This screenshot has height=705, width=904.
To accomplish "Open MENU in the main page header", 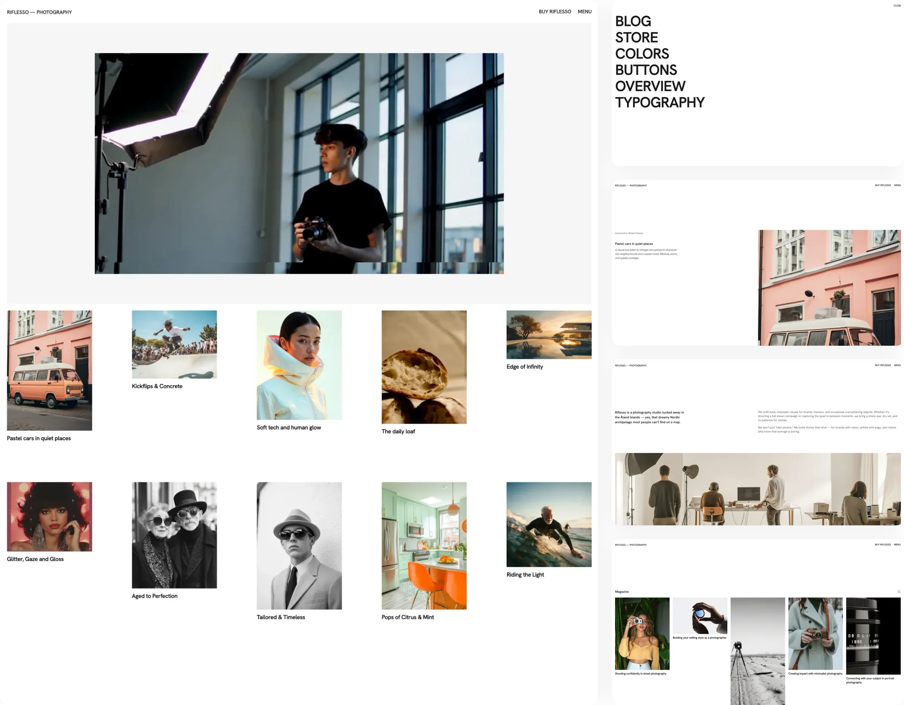I will [x=585, y=12].
